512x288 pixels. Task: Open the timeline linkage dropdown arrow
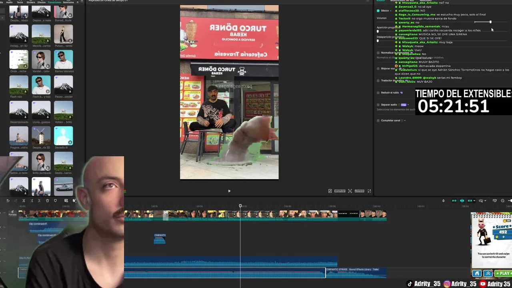(474, 201)
